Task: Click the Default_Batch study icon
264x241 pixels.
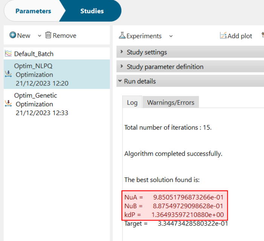Action: [8, 54]
